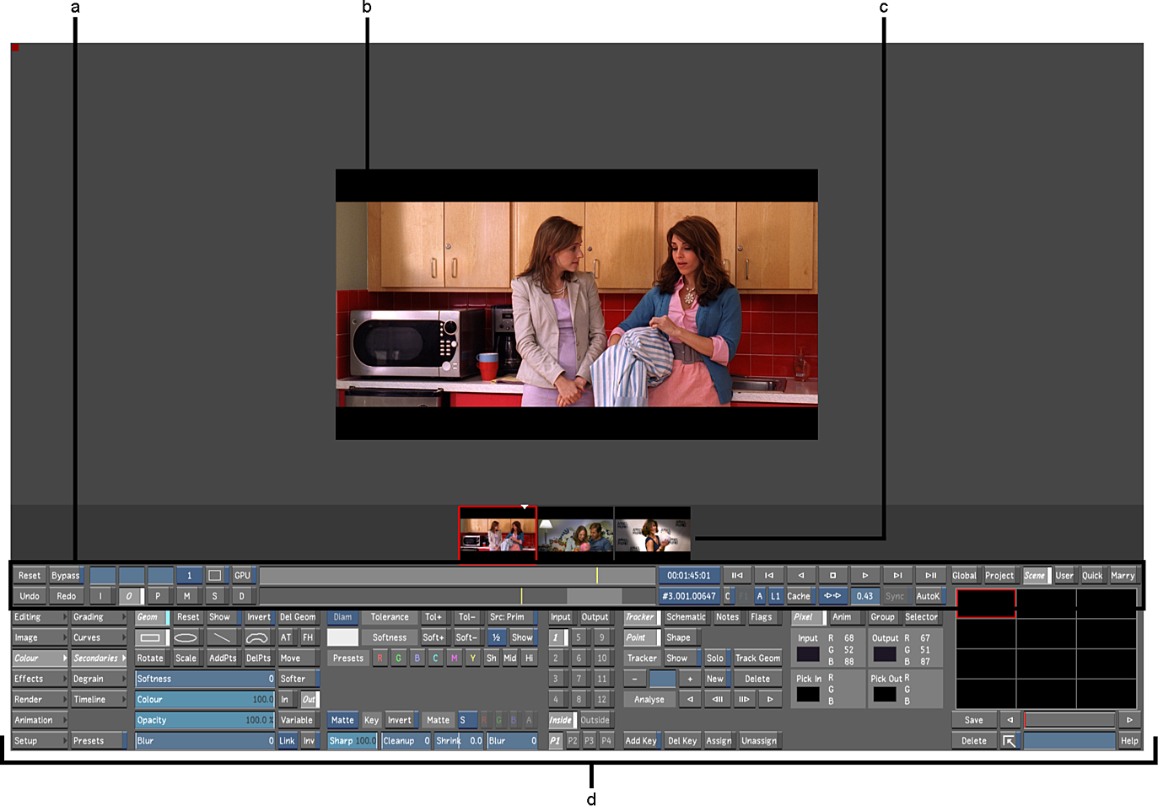Go to the previous shot
The height and width of the screenshot is (806, 1158).
click(x=769, y=575)
